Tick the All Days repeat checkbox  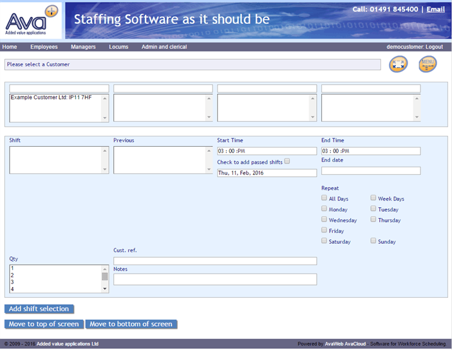coord(325,199)
